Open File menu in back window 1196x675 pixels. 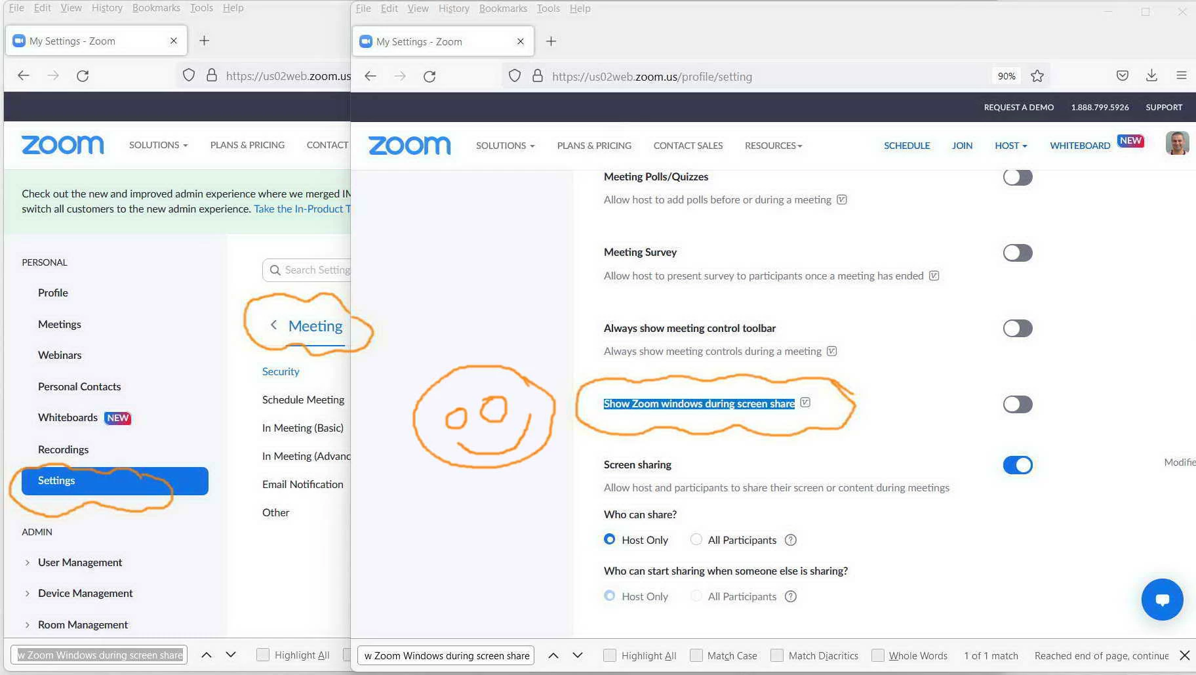pyautogui.click(x=16, y=8)
